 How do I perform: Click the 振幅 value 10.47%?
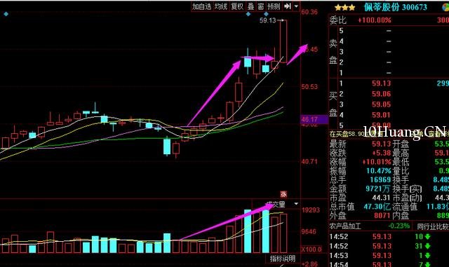pyautogui.click(x=379, y=171)
